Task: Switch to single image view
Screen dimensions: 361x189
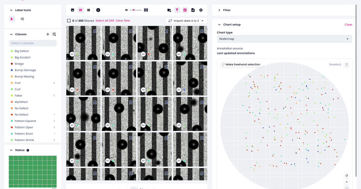Action: click(72, 10)
